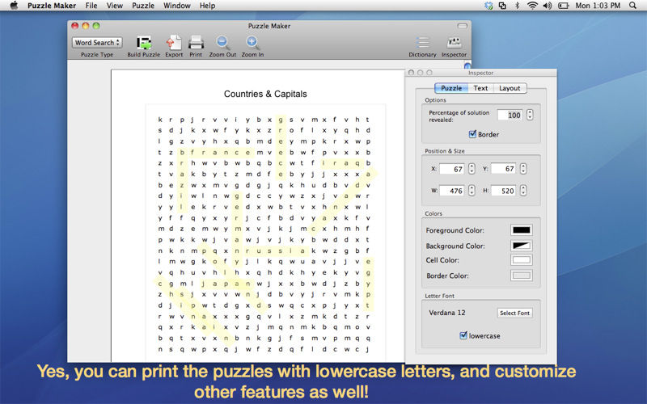Toggle the Inspector toolbar icon

(x=454, y=43)
